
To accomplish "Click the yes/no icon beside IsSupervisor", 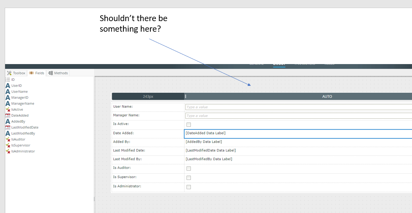I will point(8,145).
